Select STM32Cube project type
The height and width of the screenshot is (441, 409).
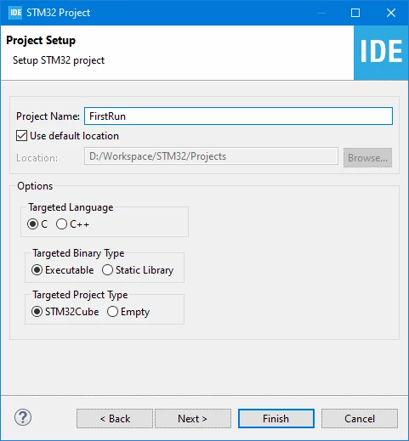point(37,312)
